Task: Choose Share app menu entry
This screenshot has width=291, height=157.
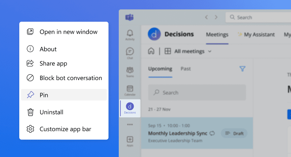Action: [x=64, y=64]
